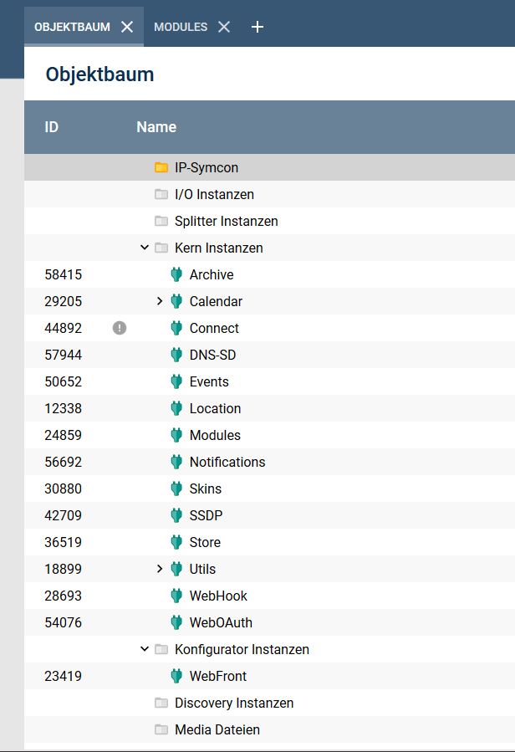Collapse the Konfigurator Instanzen folder
This screenshot has width=515, height=752.
[x=145, y=649]
